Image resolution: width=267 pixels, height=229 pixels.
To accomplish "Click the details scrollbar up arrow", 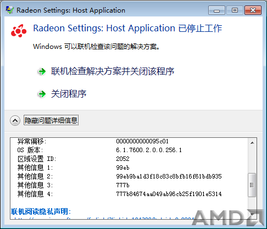I will click(252, 143).
